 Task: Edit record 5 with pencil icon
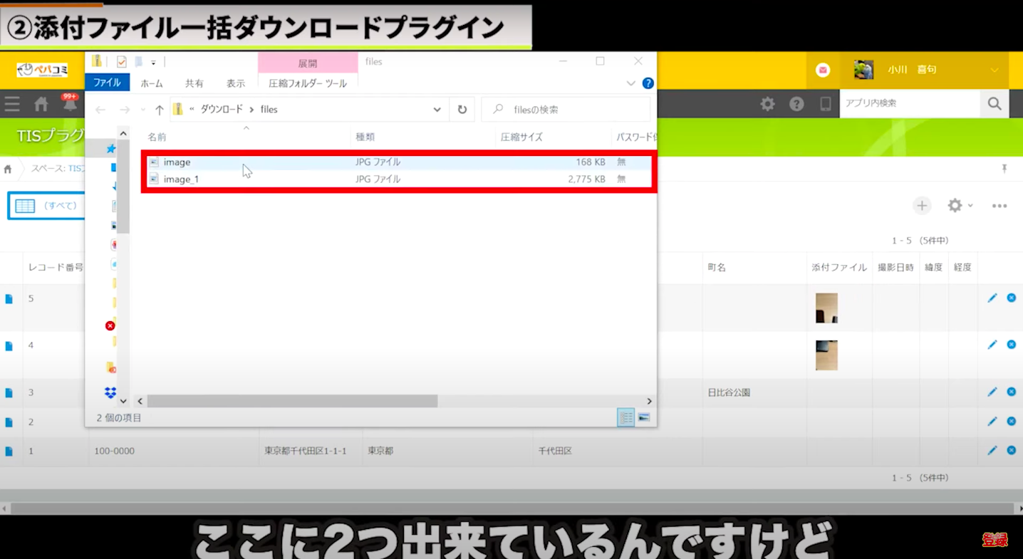992,298
